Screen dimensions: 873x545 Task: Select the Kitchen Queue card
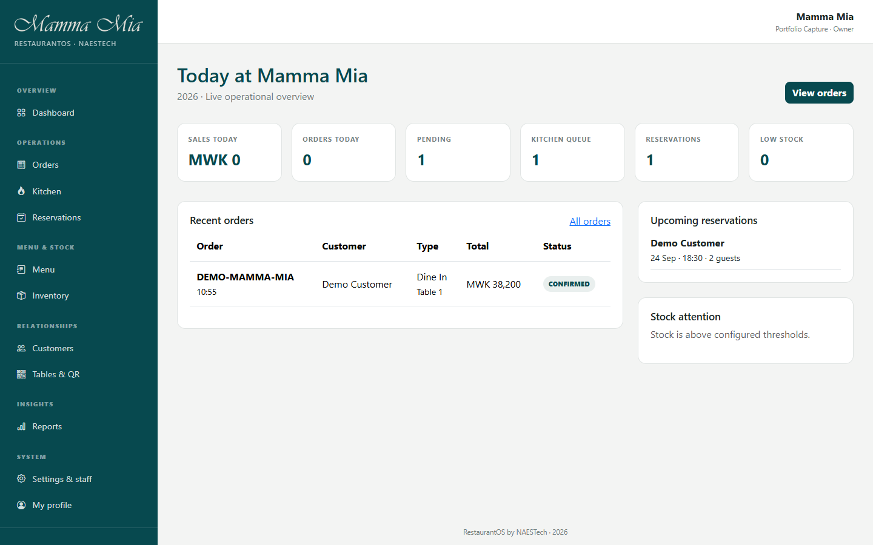(572, 152)
